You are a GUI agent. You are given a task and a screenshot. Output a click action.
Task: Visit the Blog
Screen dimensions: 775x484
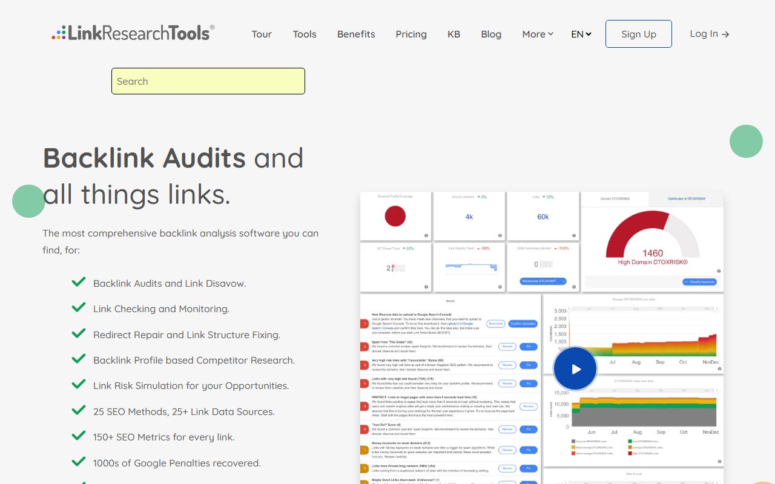pyautogui.click(x=491, y=34)
